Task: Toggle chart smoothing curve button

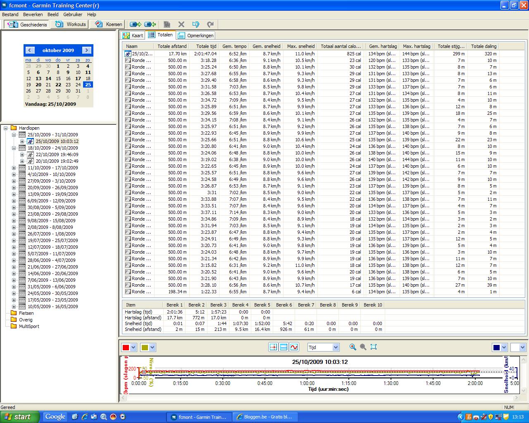Action: coord(294,347)
